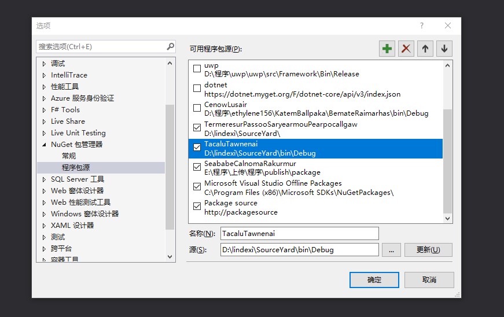The width and height of the screenshot is (504, 317).
Task: Click the browse ellipsis button next to source
Action: 391,250
